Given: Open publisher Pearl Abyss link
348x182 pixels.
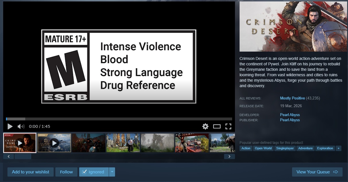Looking at the screenshot, I should (x=290, y=120).
